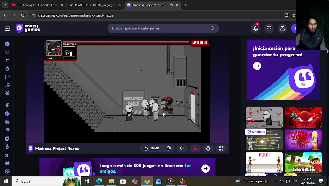Click the red report bug icon

(x=195, y=148)
